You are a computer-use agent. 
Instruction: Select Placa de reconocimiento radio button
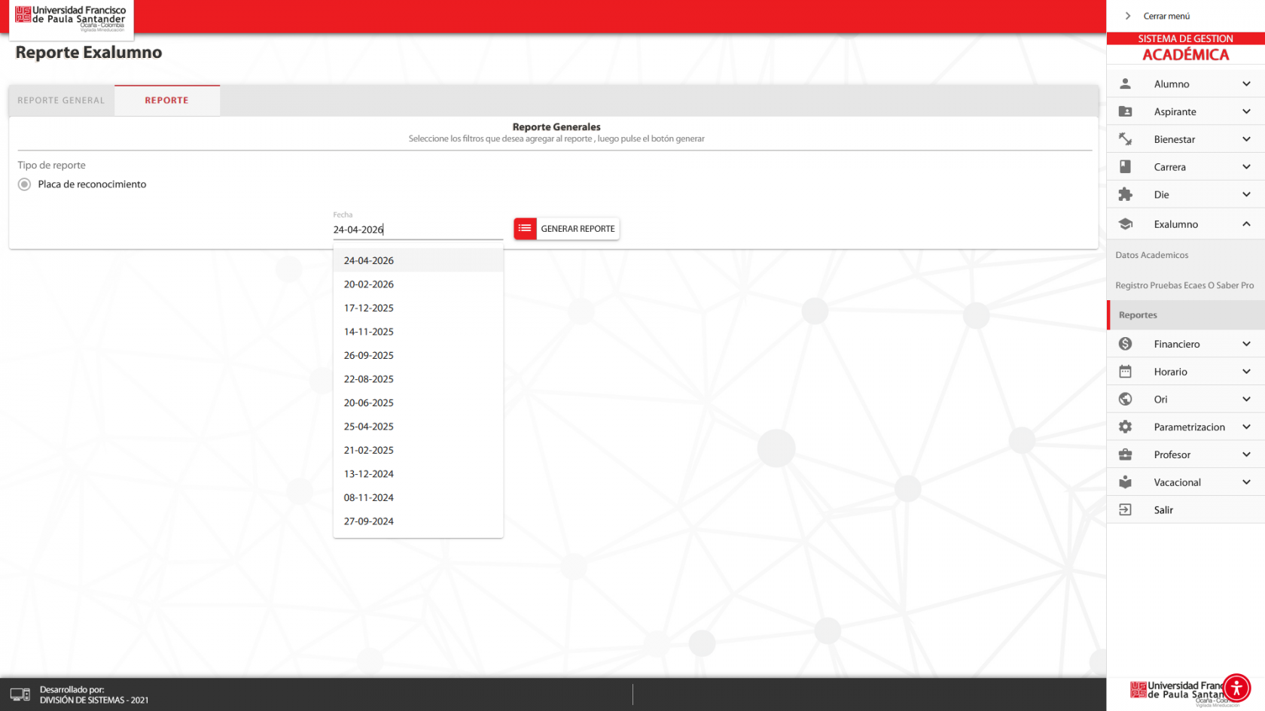click(25, 184)
